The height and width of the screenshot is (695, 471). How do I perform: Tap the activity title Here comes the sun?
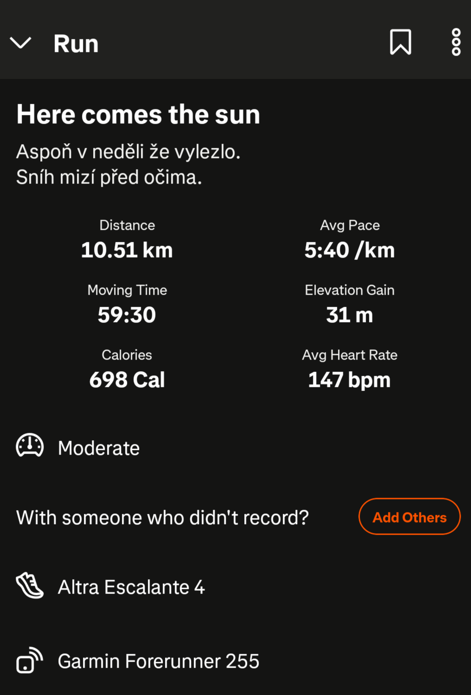click(138, 114)
